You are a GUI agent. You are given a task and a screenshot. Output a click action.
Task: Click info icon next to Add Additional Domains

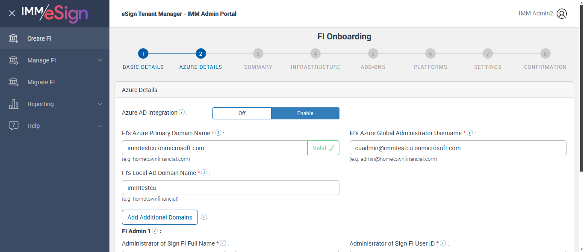tap(204, 217)
